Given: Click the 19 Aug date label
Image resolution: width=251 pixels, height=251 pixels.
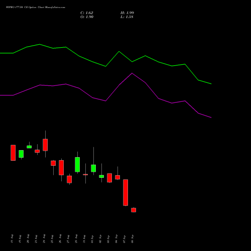Looking at the screenshot, I should (x=20, y=239).
